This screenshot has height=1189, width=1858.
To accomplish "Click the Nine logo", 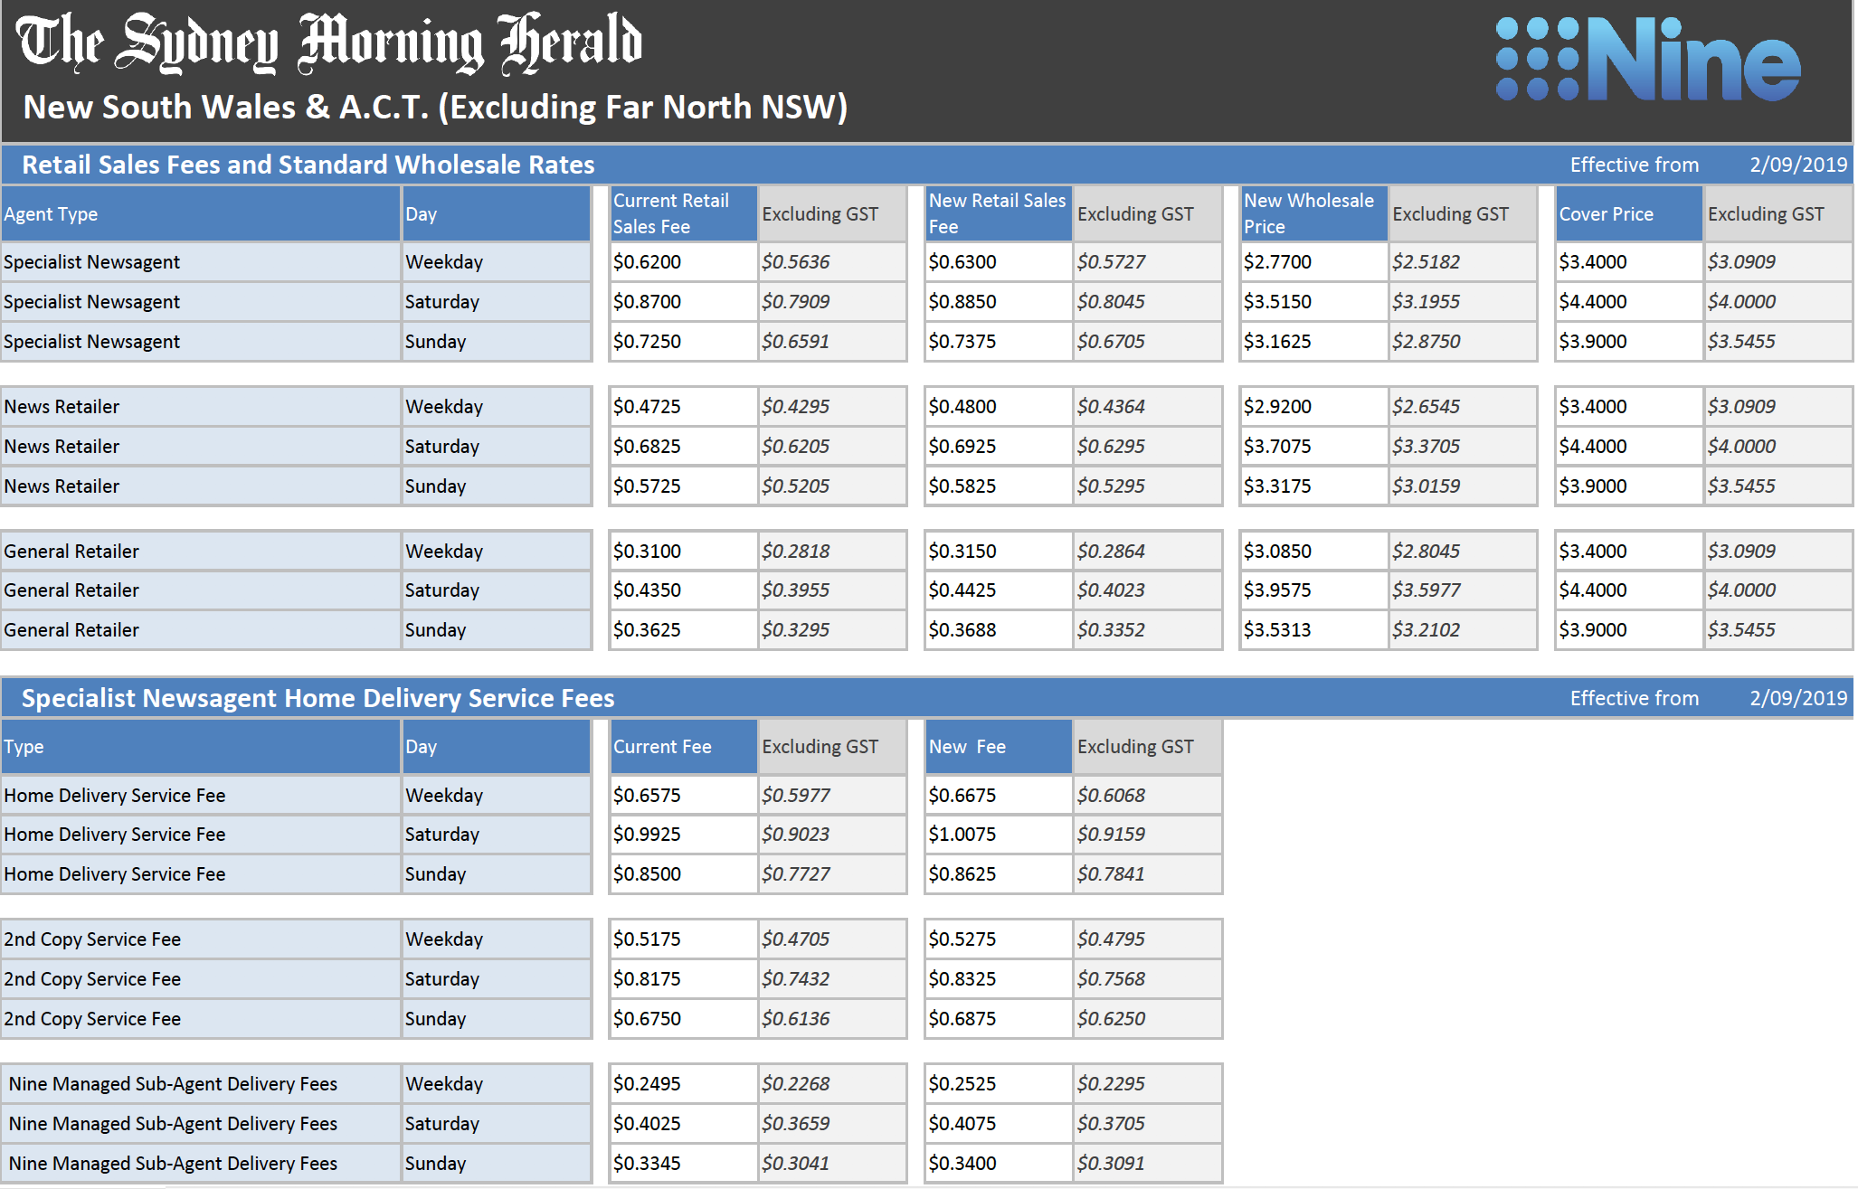I will [1646, 60].
